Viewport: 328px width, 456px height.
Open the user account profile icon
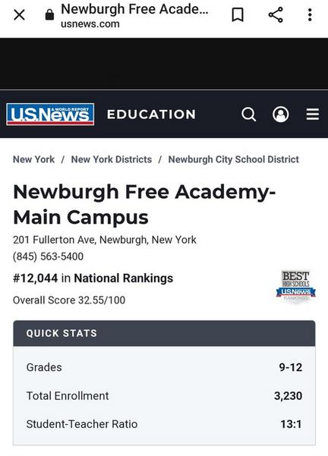point(281,115)
